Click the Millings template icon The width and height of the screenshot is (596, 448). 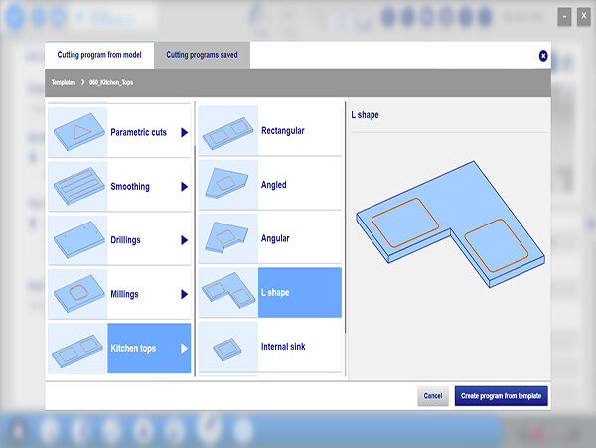click(77, 294)
